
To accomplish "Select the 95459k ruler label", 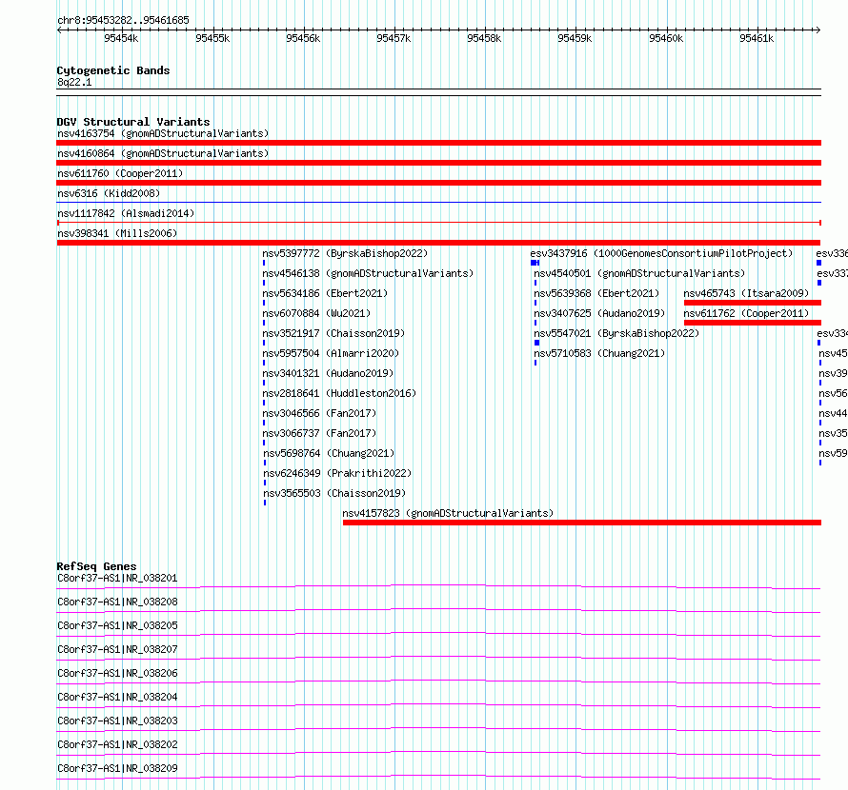I will (x=575, y=38).
